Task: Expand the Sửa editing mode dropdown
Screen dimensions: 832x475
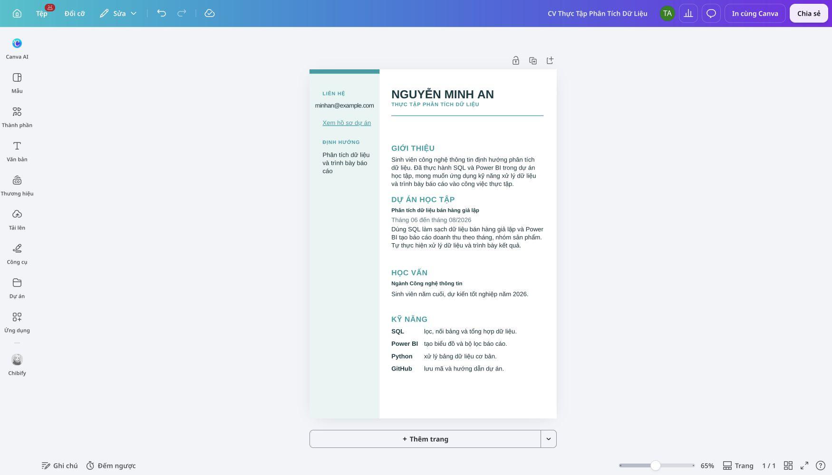Action: click(118, 13)
